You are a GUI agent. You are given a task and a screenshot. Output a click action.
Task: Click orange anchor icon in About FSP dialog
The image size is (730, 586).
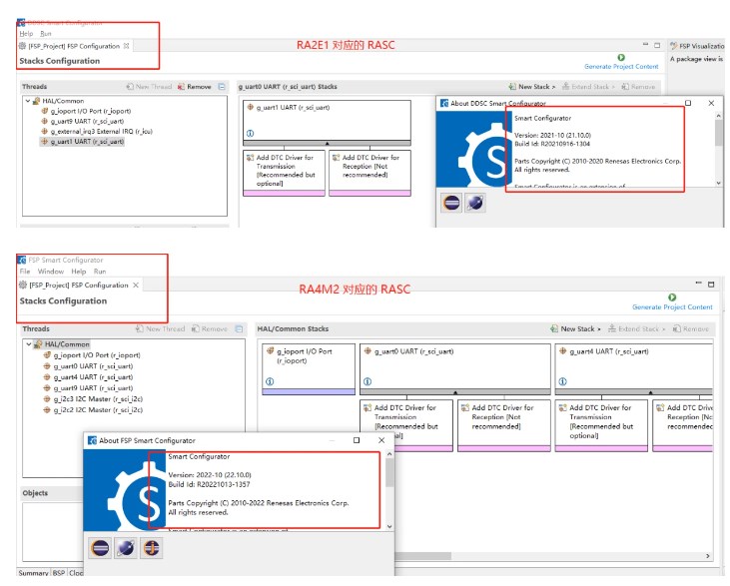point(152,548)
